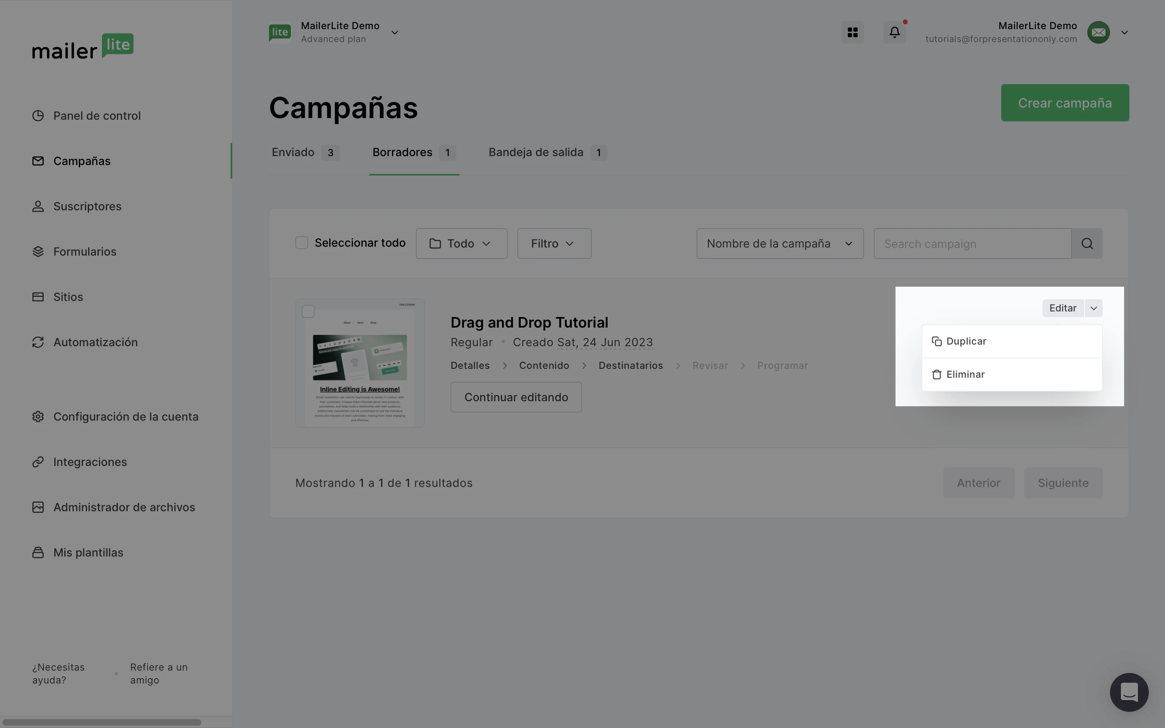Expand Nombre de la campaña selector
This screenshot has width=1165, height=728.
[x=779, y=243]
